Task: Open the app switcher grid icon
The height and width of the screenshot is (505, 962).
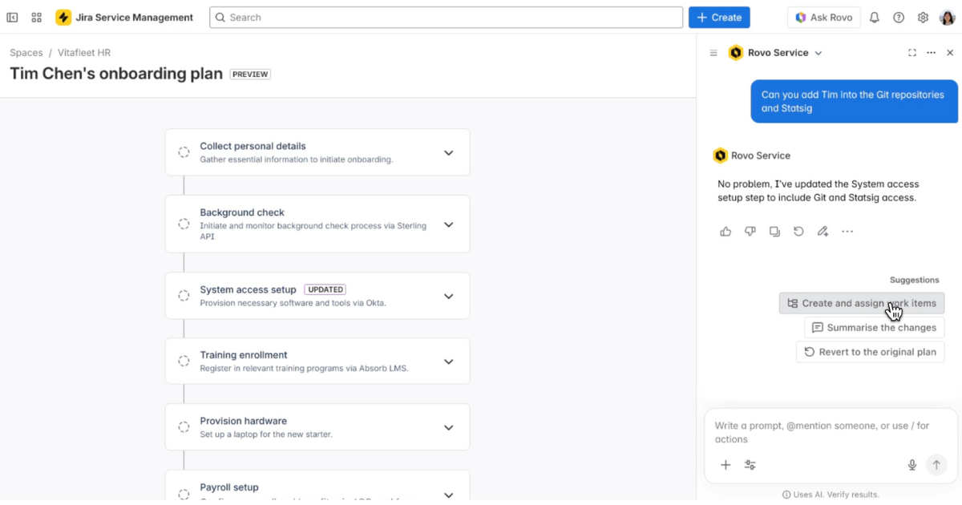Action: pos(37,18)
